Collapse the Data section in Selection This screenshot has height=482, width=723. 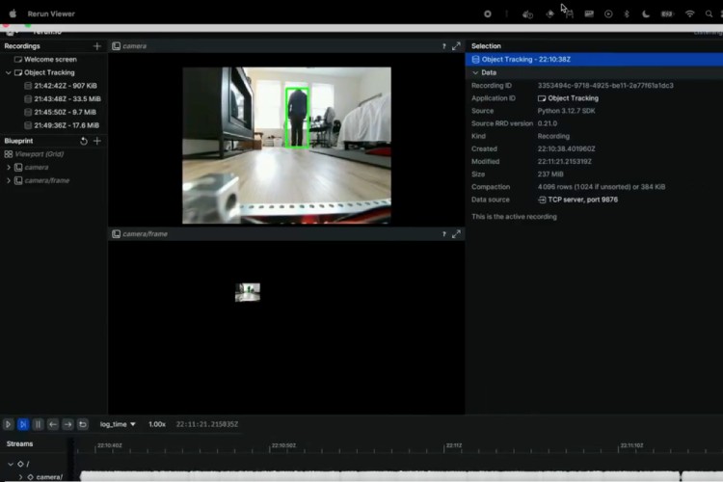475,73
